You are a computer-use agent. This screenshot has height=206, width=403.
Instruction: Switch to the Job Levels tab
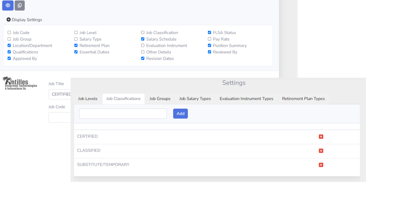tap(88, 99)
